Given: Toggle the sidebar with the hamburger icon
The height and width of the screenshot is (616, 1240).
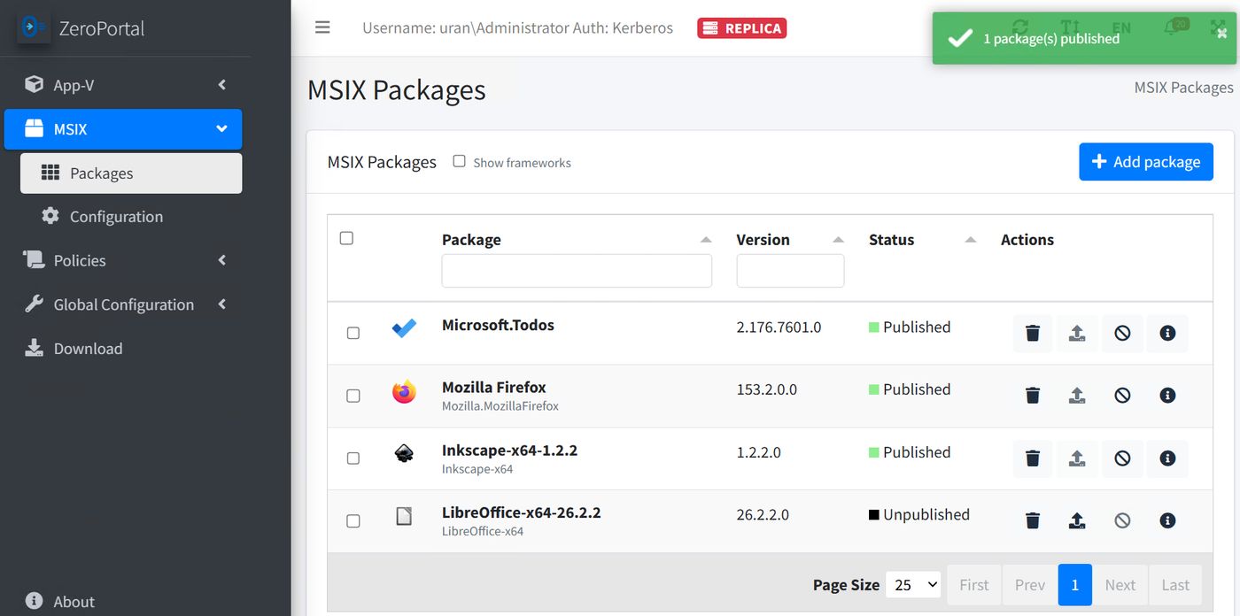Looking at the screenshot, I should [x=322, y=27].
